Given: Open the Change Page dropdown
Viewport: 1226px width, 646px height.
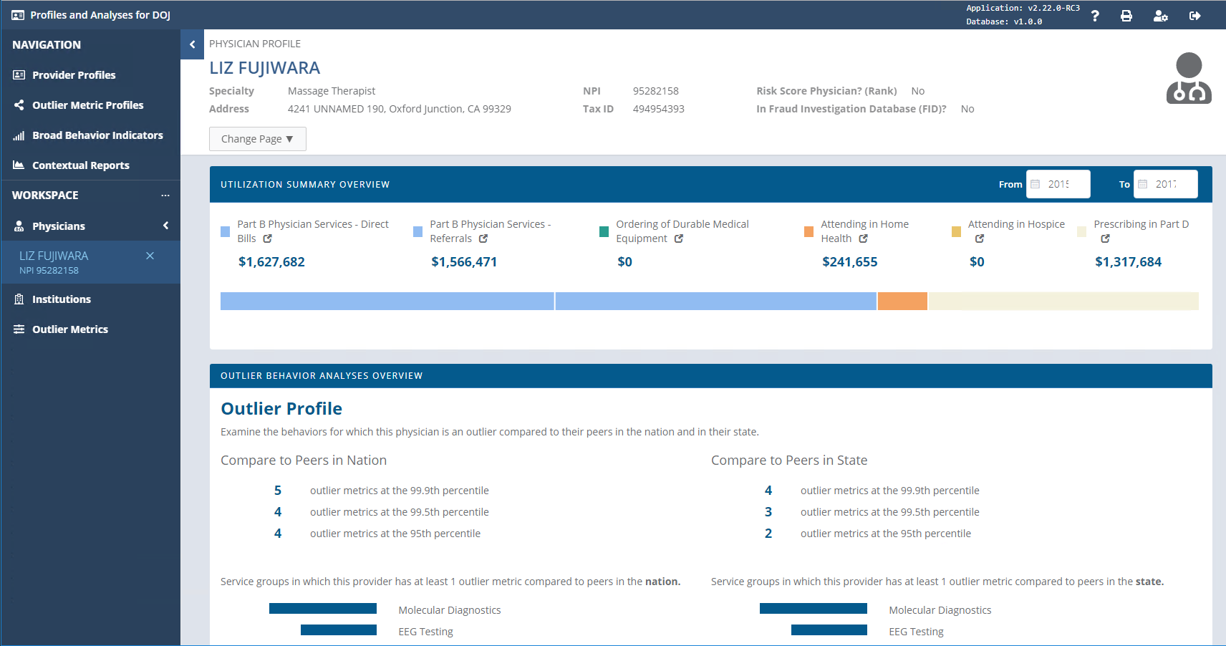Looking at the screenshot, I should click(258, 139).
